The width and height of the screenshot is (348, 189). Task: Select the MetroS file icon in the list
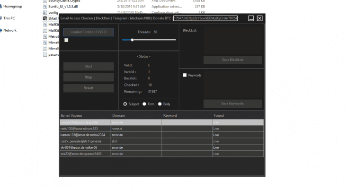(x=45, y=36)
